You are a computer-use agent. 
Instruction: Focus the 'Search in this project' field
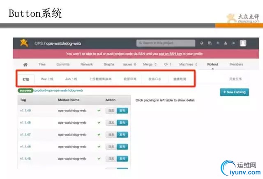(x=166, y=43)
